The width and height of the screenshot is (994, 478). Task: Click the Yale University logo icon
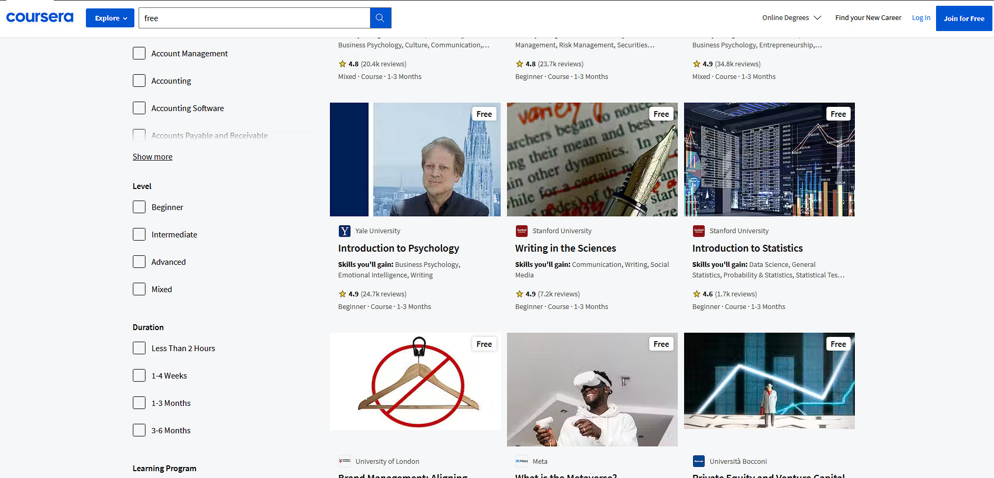click(345, 231)
